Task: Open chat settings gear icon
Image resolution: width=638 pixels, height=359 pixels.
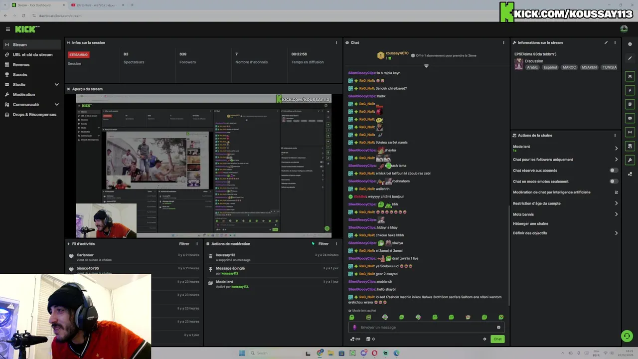Action: click(484, 339)
